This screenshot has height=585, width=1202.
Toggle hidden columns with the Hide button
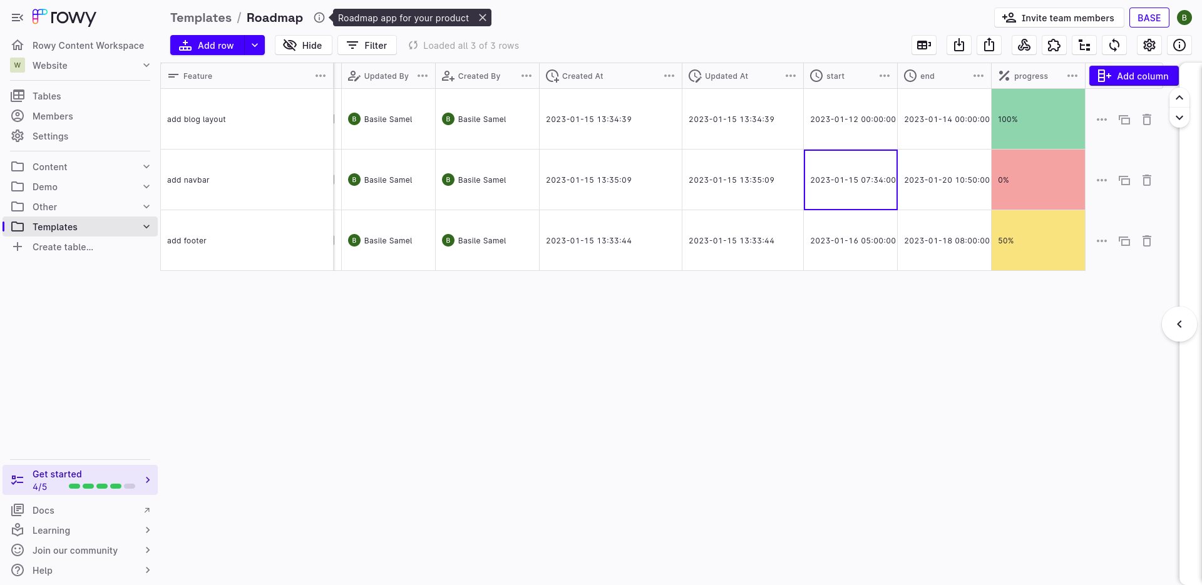pos(303,45)
